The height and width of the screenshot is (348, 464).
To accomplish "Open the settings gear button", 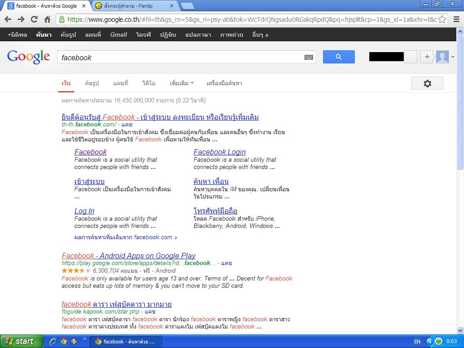I will coord(427,83).
